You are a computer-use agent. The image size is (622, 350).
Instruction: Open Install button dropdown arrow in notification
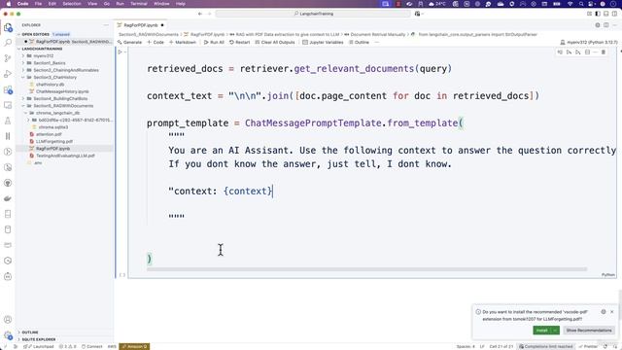click(x=555, y=331)
